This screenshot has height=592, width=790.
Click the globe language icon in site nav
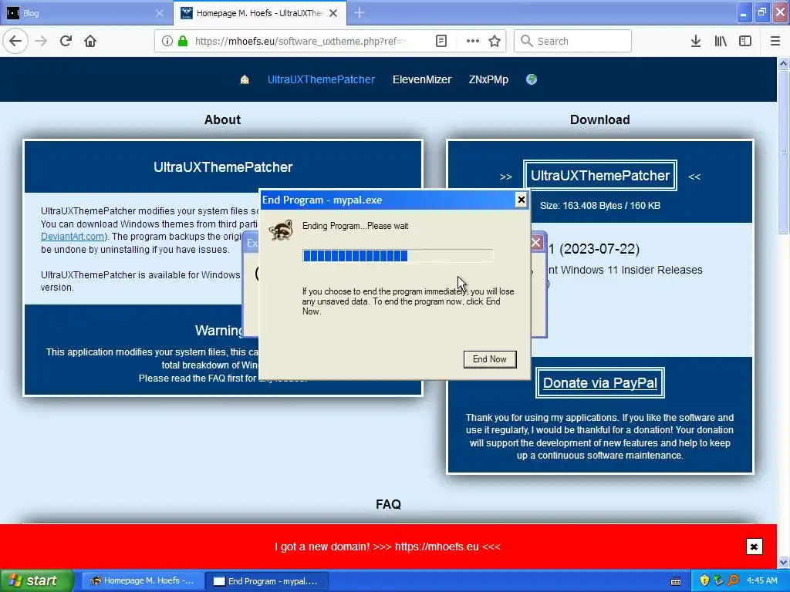532,79
